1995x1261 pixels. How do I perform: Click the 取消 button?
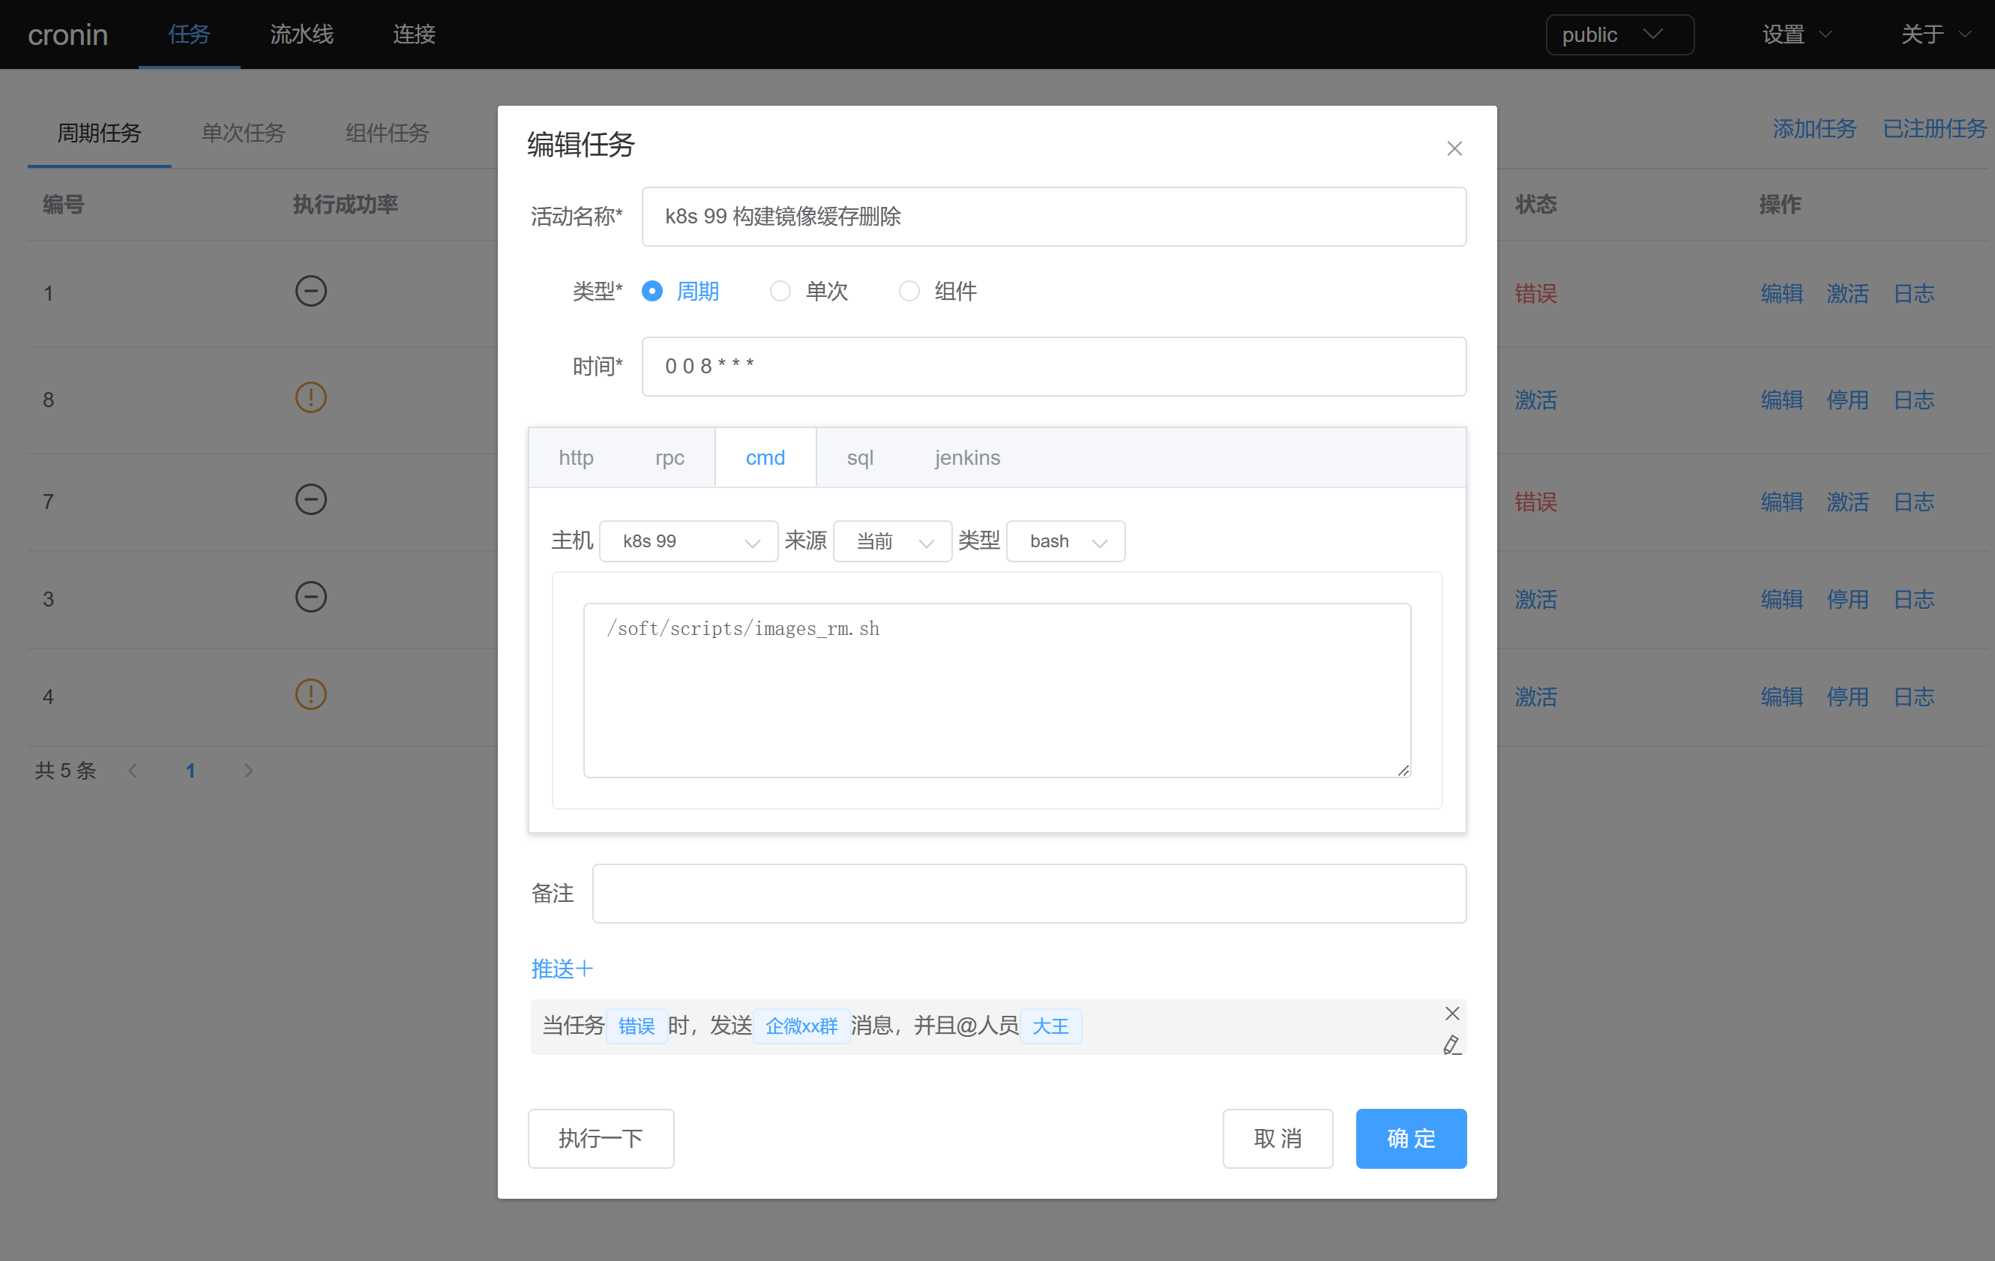(1278, 1138)
